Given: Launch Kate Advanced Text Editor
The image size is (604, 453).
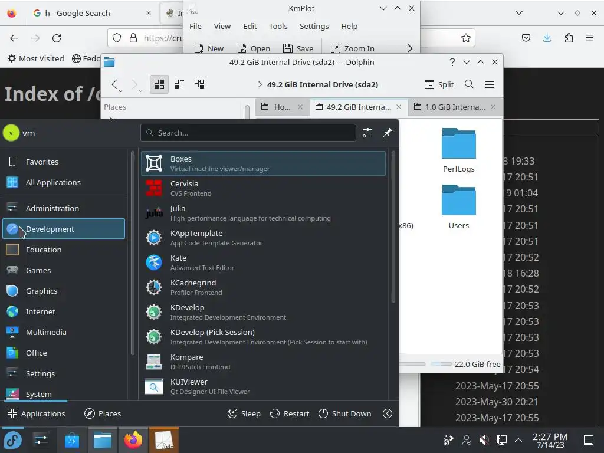Looking at the screenshot, I should [263, 262].
